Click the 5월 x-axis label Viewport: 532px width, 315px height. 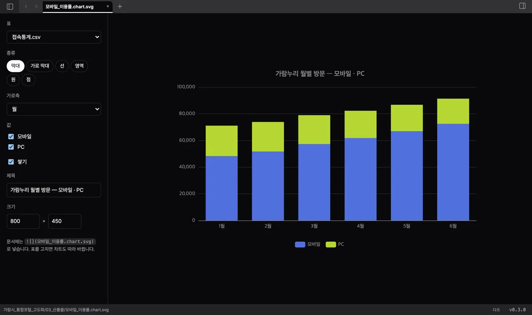[407, 226]
